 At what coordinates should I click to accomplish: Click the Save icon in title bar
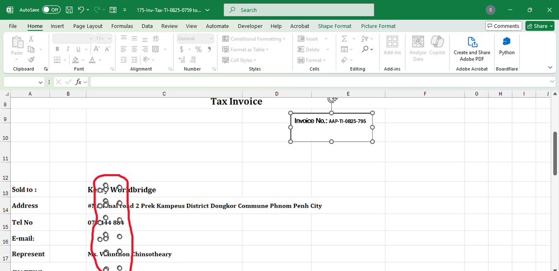[69, 10]
